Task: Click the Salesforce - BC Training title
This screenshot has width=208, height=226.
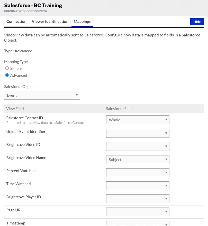Action: click(33, 5)
